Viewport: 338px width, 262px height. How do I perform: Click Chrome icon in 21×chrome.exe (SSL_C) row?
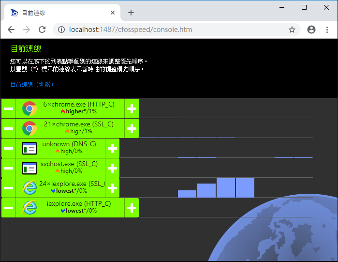click(29, 128)
